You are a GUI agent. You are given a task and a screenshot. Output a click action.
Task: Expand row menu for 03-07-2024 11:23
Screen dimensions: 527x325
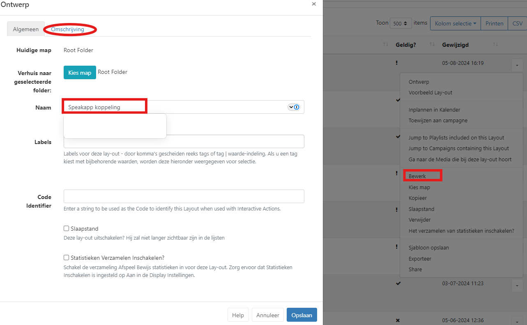point(517,285)
